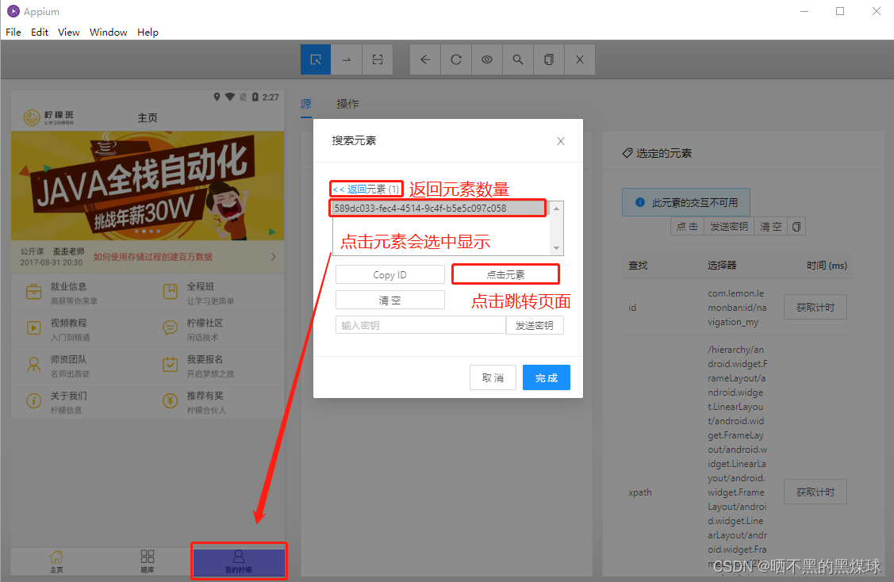Tap the right chevron on 公开课 row
894x582 pixels.
pyautogui.click(x=274, y=257)
